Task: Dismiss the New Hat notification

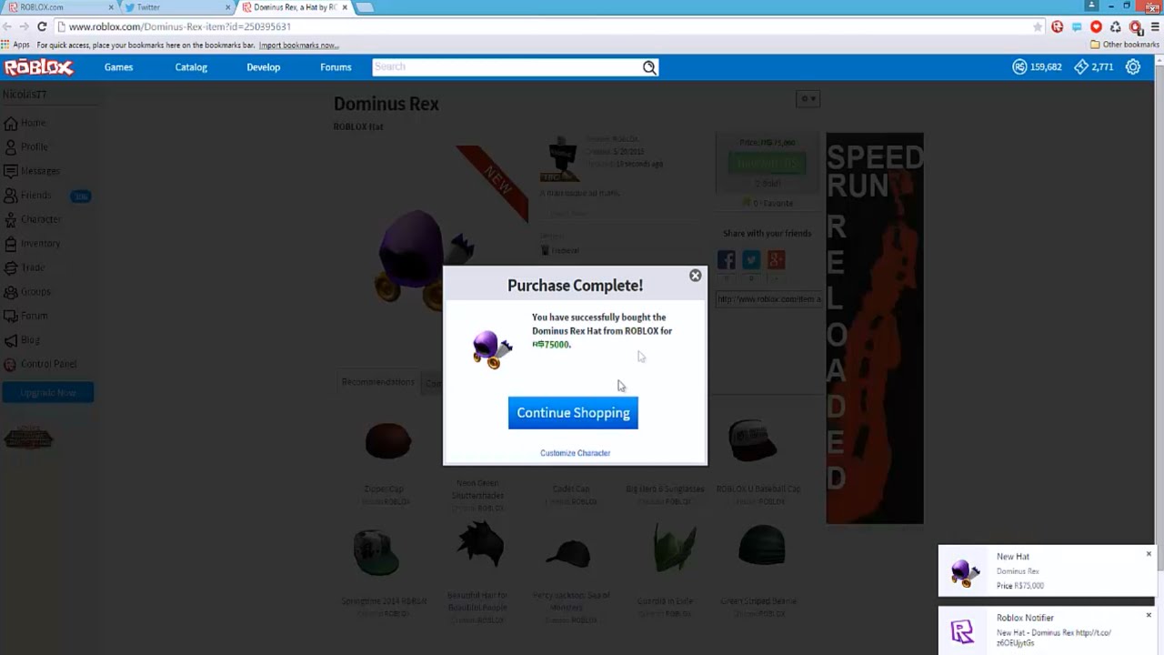Action: [x=1149, y=554]
